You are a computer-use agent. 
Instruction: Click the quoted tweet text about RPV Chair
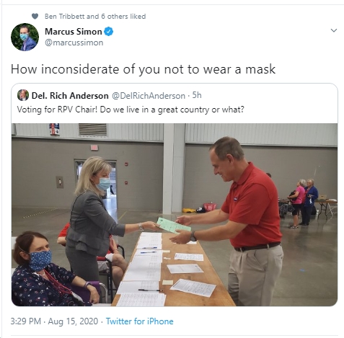(131, 110)
